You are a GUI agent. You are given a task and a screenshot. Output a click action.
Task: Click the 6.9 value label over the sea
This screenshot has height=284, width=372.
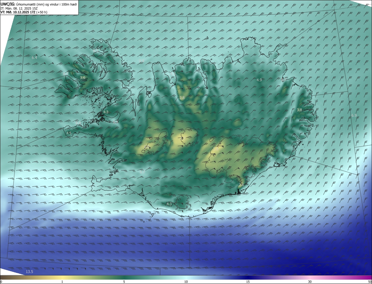[354, 116]
